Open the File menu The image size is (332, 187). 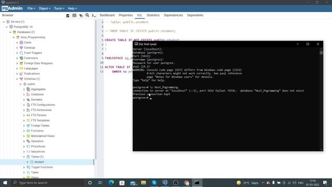(31, 8)
